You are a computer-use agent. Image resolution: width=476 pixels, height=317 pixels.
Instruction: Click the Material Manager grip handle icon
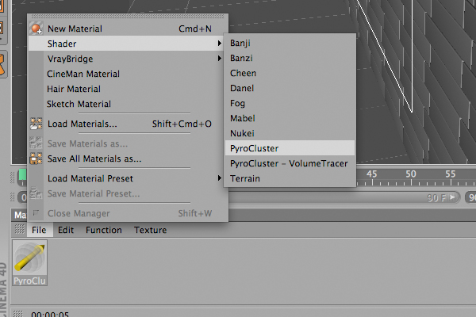(19, 229)
